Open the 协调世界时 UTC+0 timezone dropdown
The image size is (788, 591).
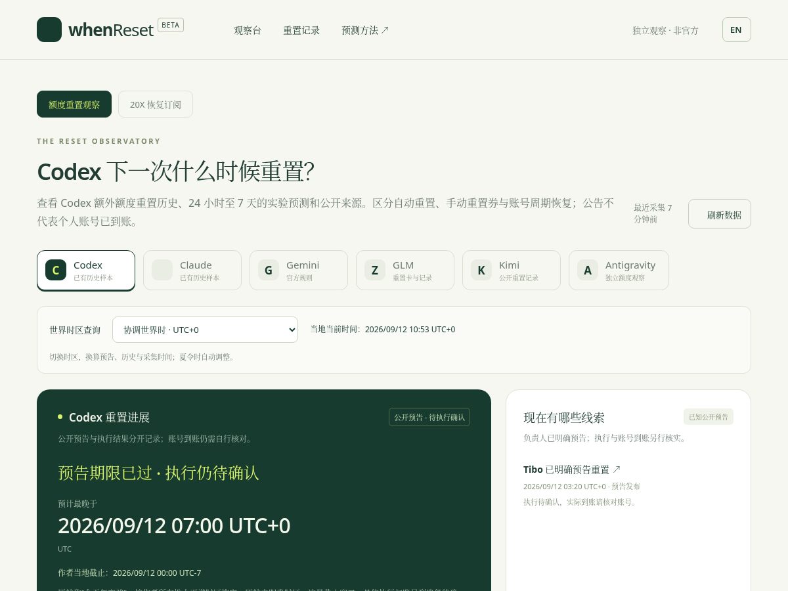pos(205,330)
